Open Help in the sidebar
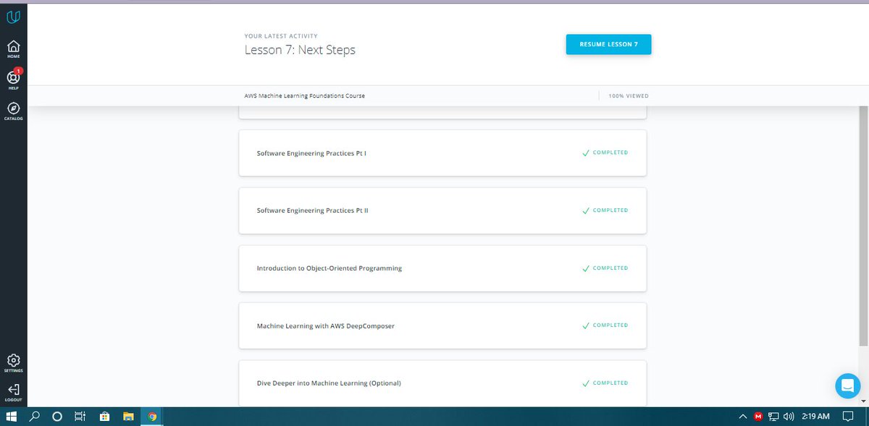This screenshot has width=869, height=426. (13, 80)
